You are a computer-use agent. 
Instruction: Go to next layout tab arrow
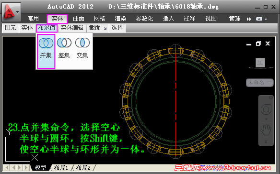click(x=20, y=168)
